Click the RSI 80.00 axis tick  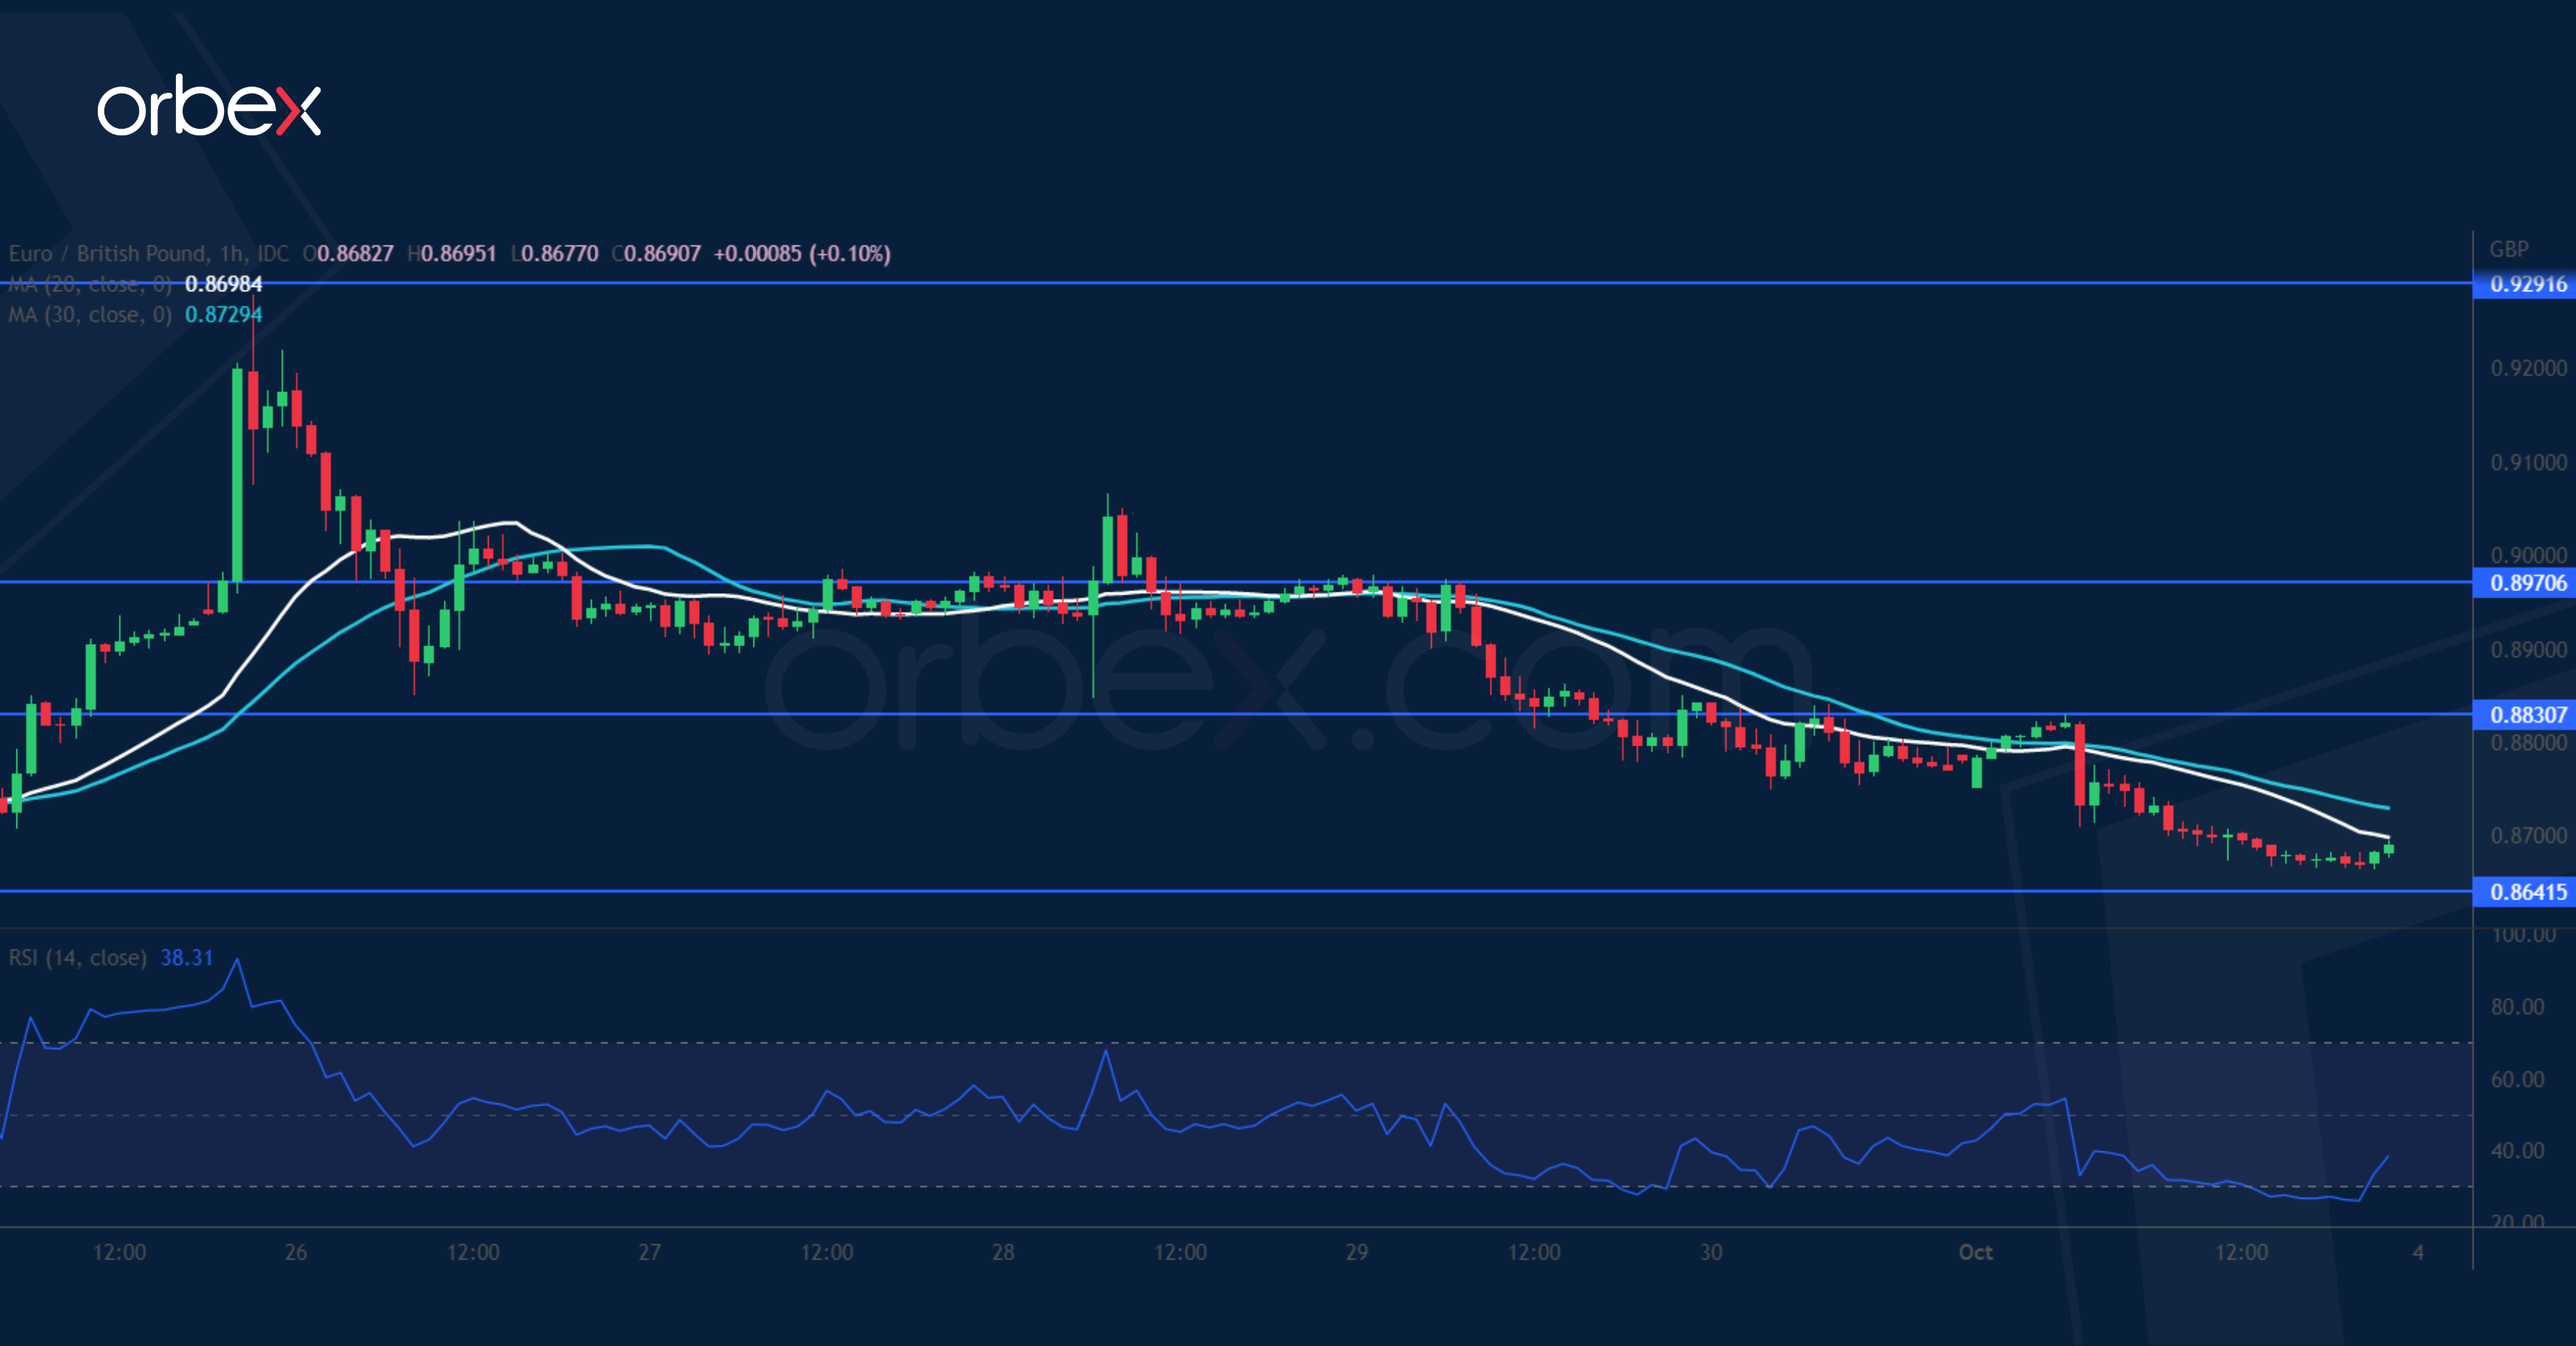click(x=2517, y=1007)
